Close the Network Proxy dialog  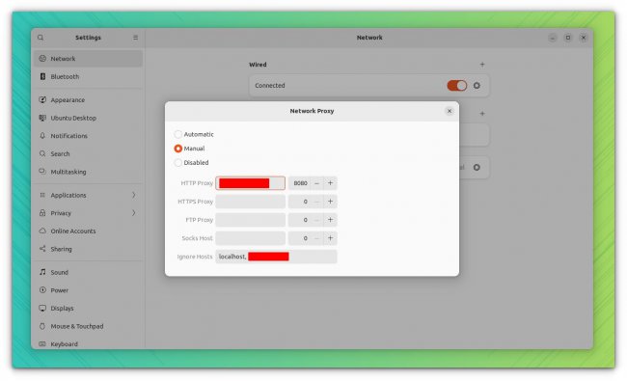(450, 111)
